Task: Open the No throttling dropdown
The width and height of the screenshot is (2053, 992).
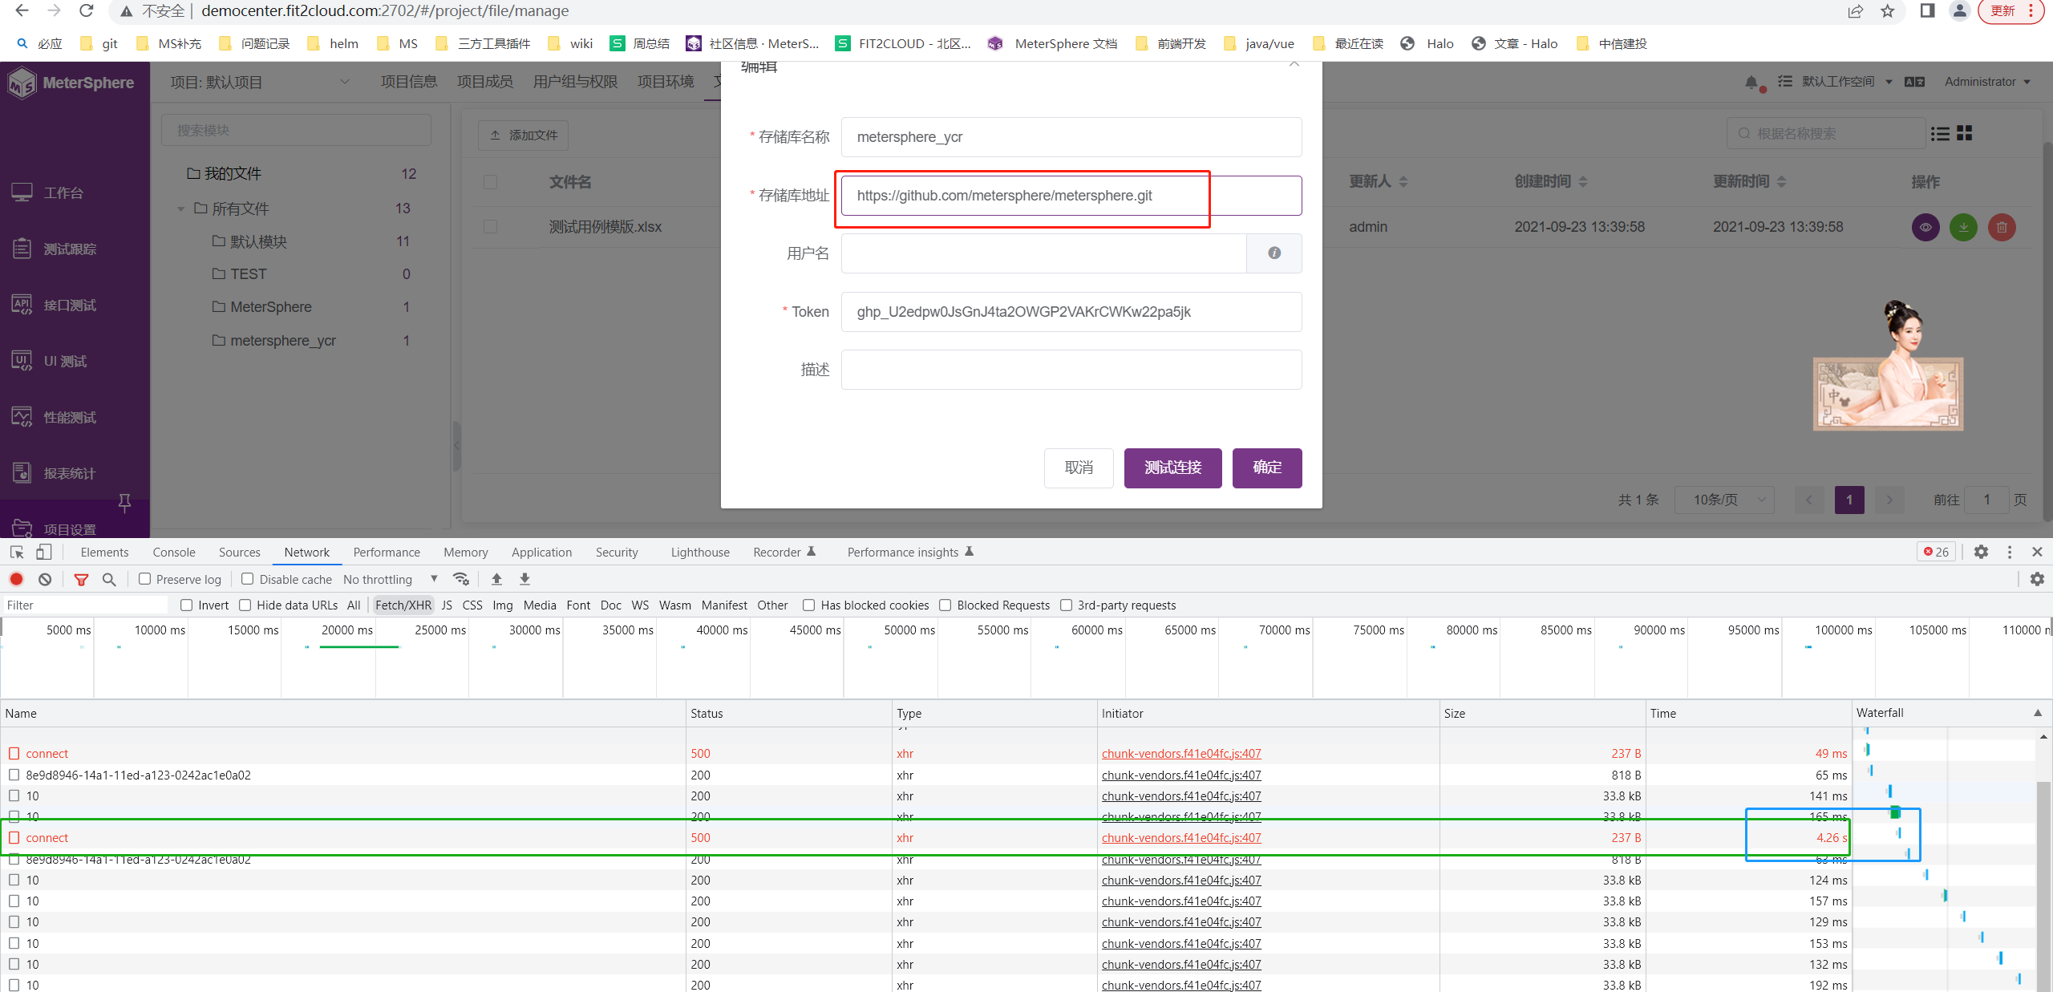Action: point(390,579)
